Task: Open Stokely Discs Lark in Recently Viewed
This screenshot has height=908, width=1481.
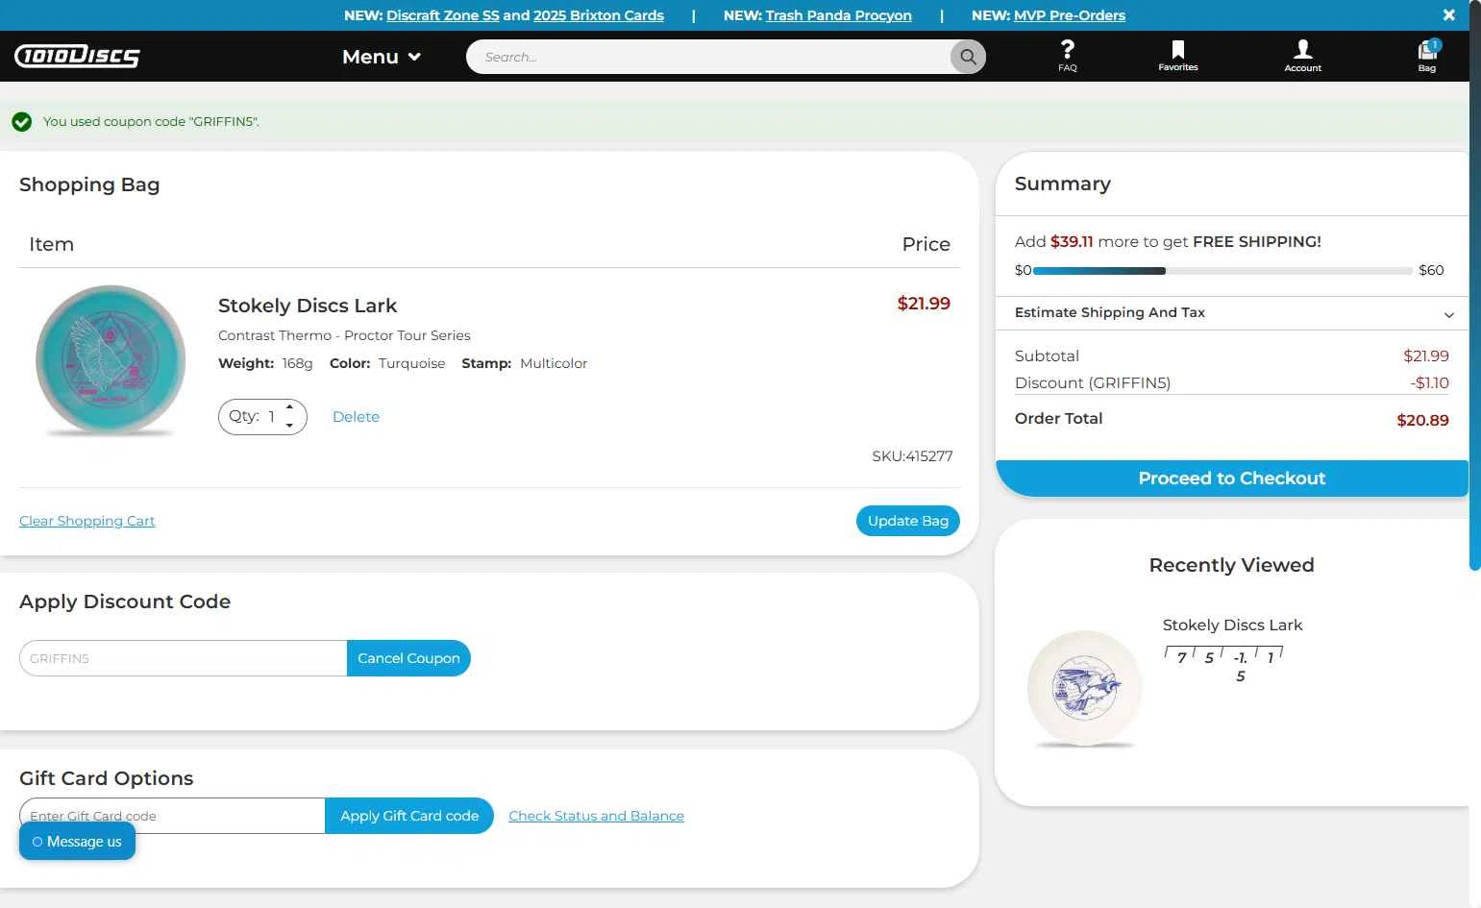Action: click(x=1232, y=626)
